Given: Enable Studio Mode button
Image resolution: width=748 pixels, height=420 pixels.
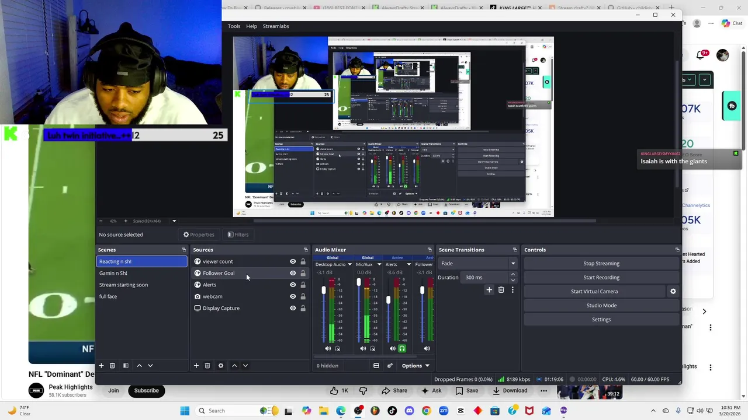Looking at the screenshot, I should coord(601,306).
